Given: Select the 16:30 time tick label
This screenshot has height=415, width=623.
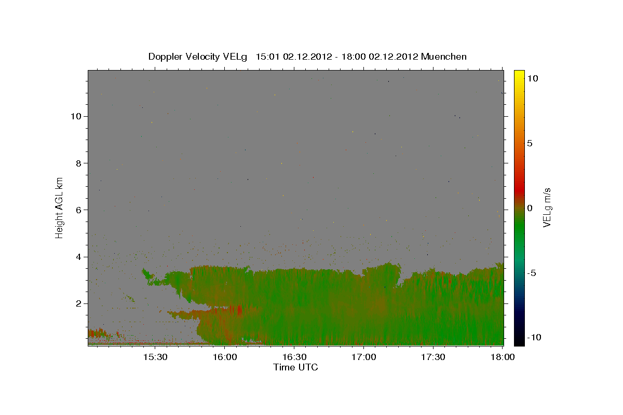Looking at the screenshot, I should pyautogui.click(x=294, y=357).
